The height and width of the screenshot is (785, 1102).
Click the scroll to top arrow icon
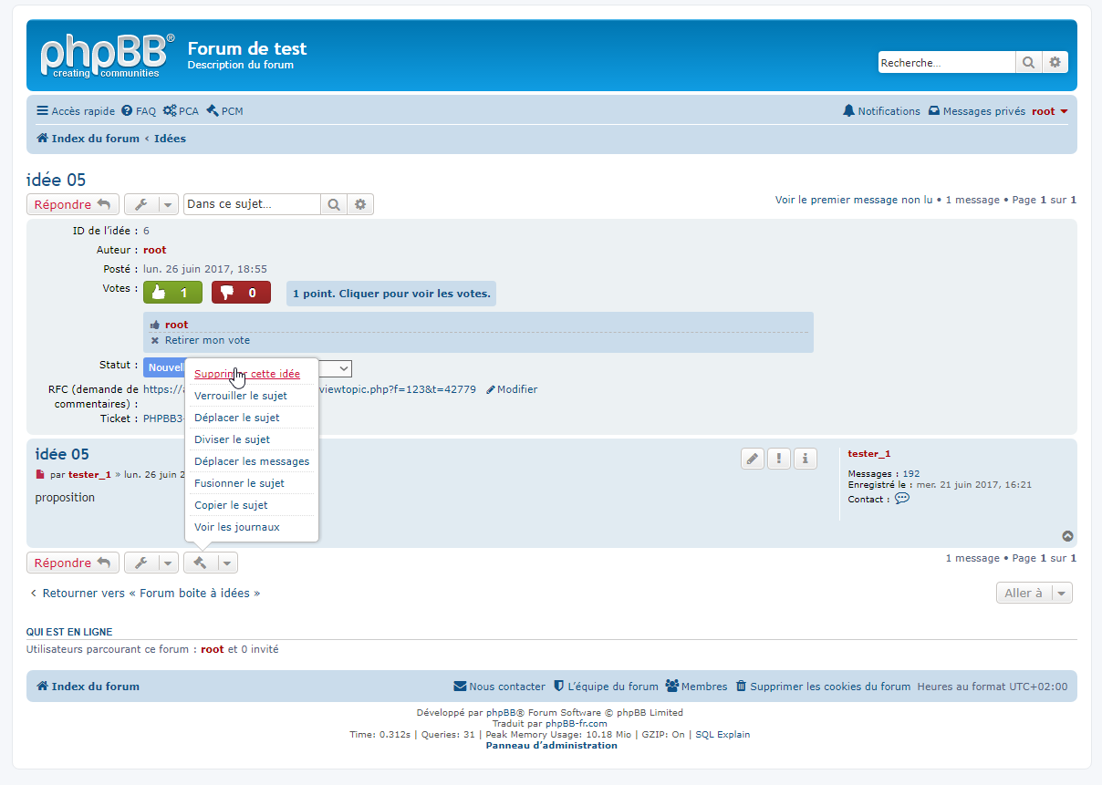[x=1067, y=537]
